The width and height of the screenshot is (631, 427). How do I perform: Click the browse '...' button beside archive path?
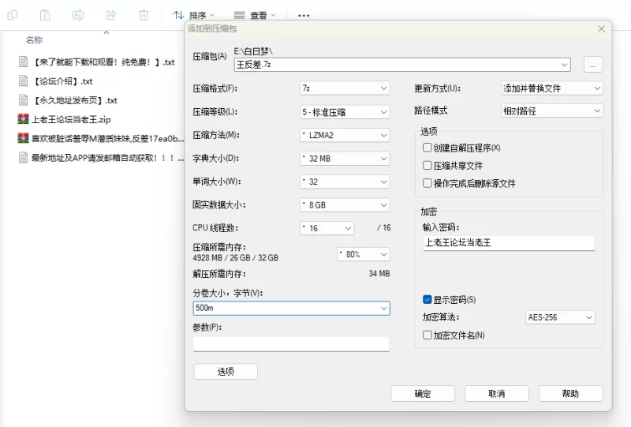[593, 65]
